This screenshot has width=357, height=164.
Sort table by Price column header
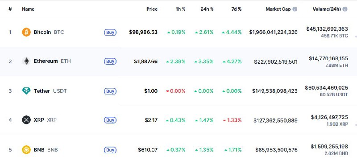click(x=152, y=9)
